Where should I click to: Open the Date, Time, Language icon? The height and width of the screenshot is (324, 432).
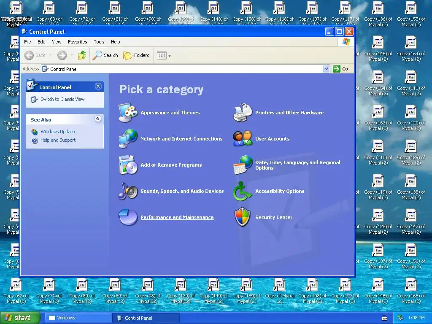click(x=243, y=165)
